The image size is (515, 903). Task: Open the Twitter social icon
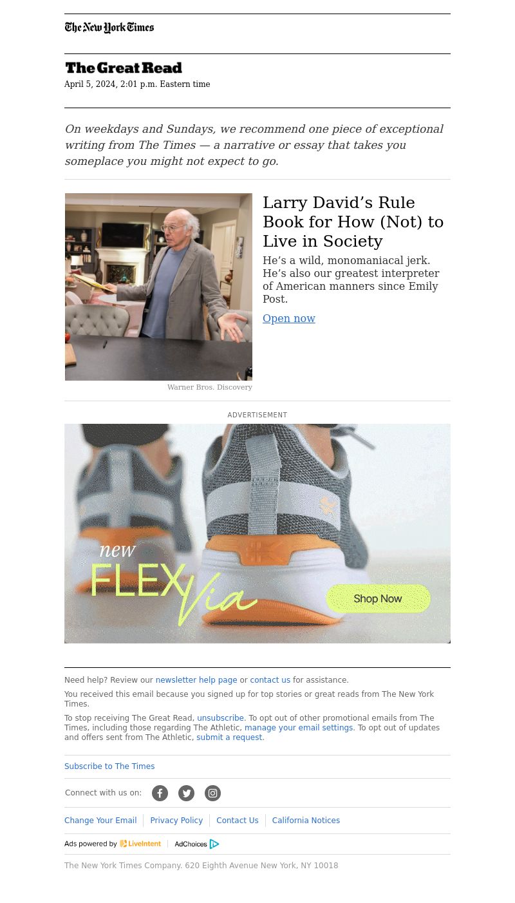click(x=186, y=794)
